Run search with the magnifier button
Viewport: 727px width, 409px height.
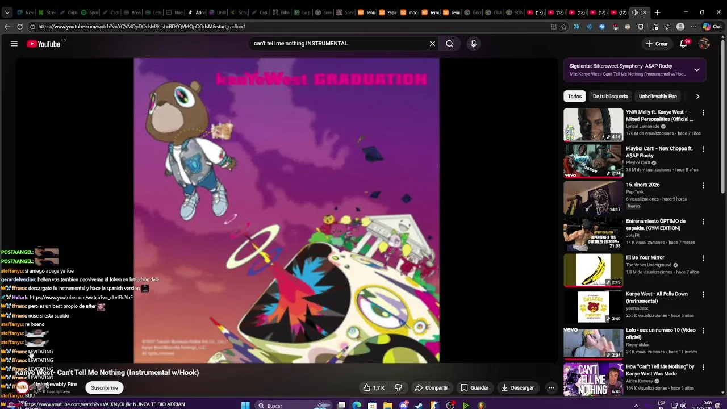[x=449, y=44]
